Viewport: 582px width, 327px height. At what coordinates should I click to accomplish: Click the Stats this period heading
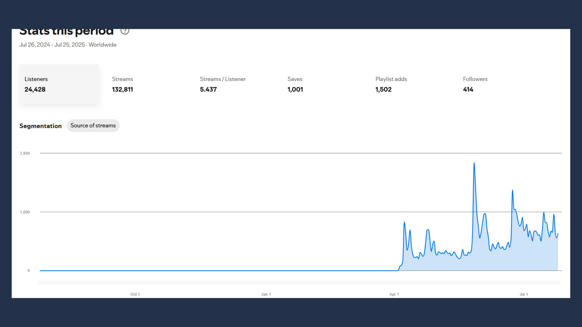(66, 31)
